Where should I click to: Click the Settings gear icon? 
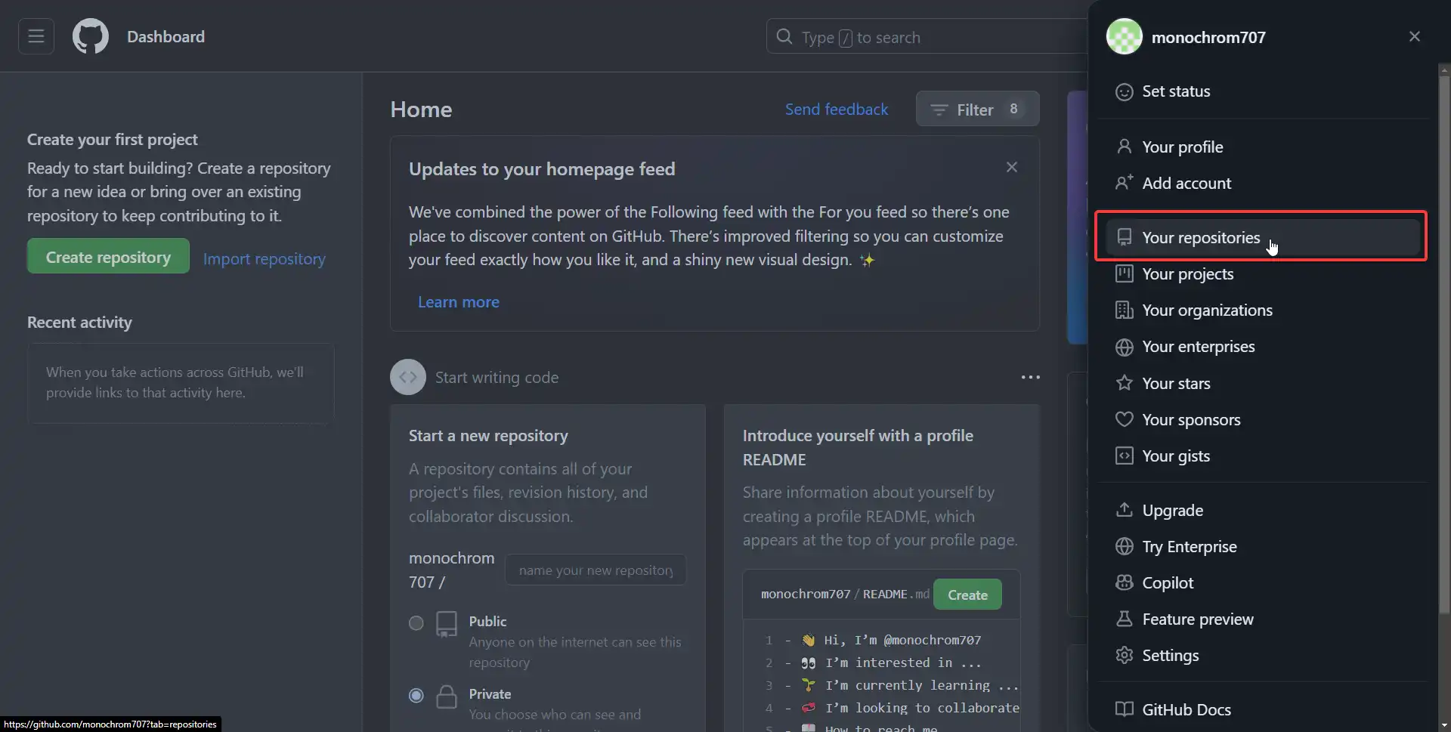[1125, 655]
